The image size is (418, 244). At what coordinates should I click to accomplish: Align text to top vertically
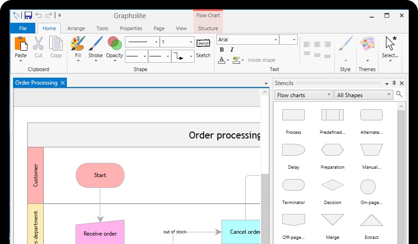click(x=307, y=54)
